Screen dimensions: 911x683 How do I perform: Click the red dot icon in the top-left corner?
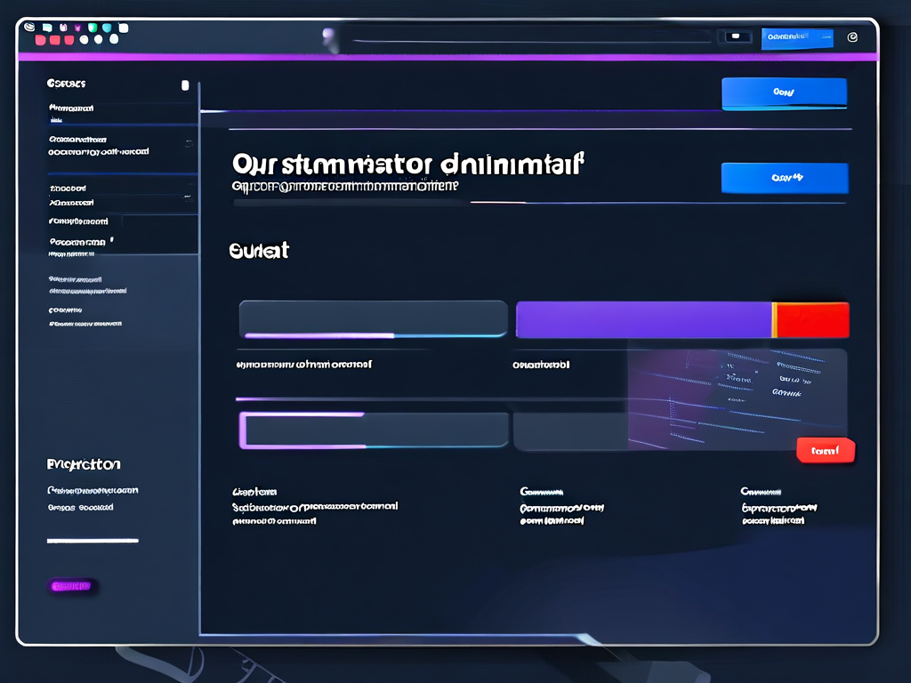(x=42, y=39)
